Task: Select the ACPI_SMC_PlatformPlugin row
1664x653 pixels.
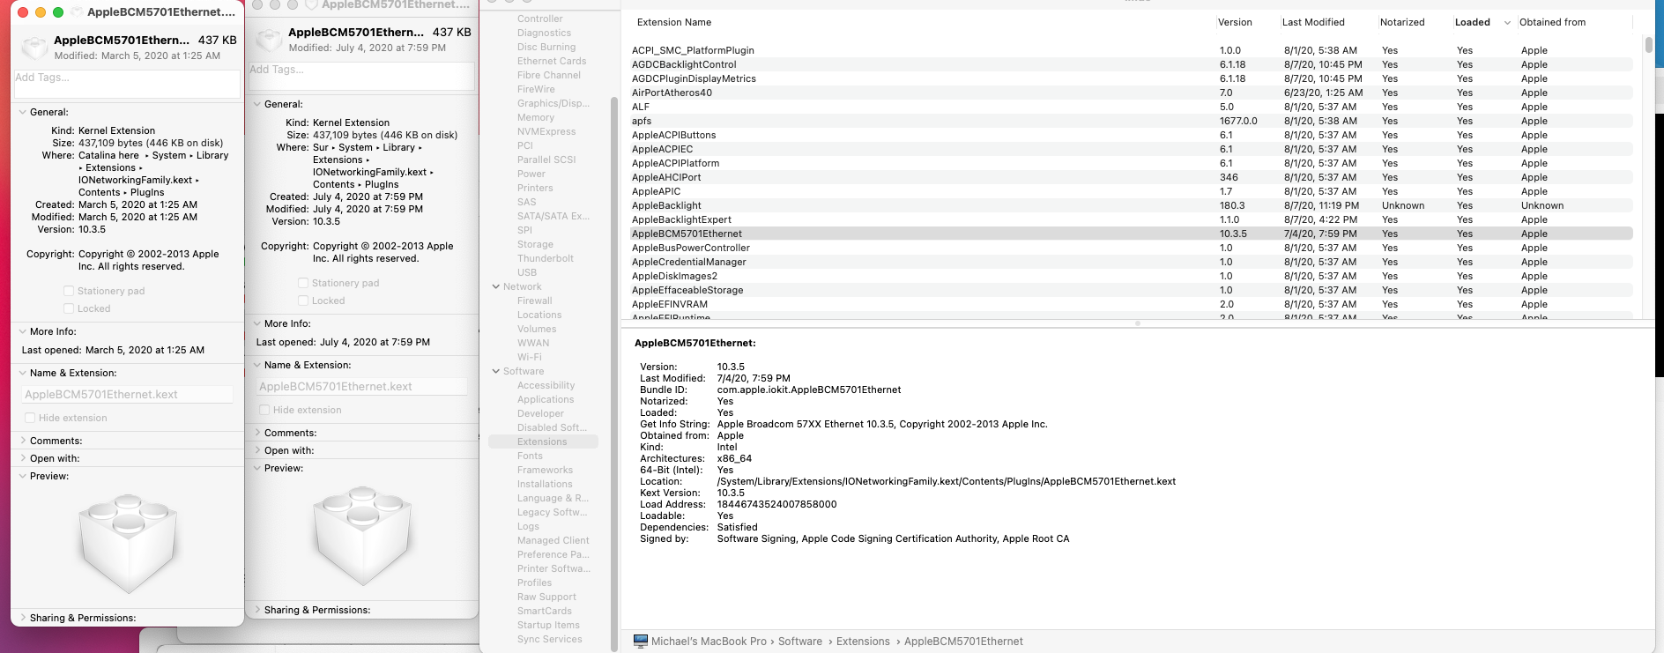Action: [1132, 50]
